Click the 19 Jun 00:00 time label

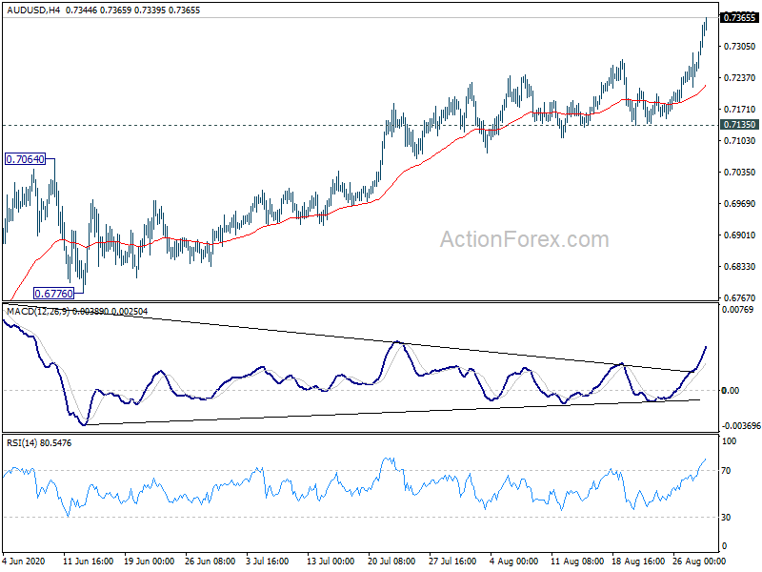[150, 561]
